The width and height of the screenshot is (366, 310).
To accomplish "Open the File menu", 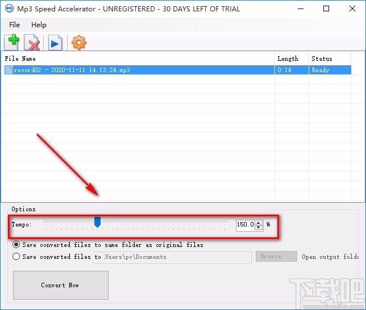I will (14, 25).
